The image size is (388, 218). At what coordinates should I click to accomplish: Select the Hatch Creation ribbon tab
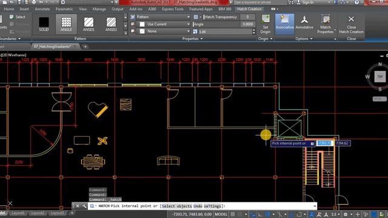pos(249,9)
